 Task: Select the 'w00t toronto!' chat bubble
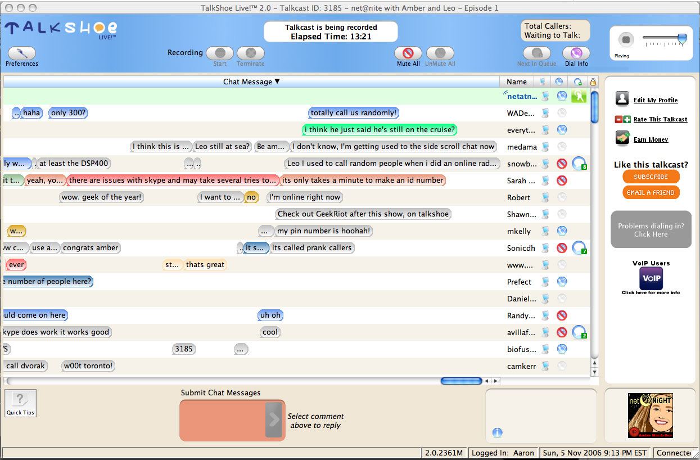tap(88, 366)
